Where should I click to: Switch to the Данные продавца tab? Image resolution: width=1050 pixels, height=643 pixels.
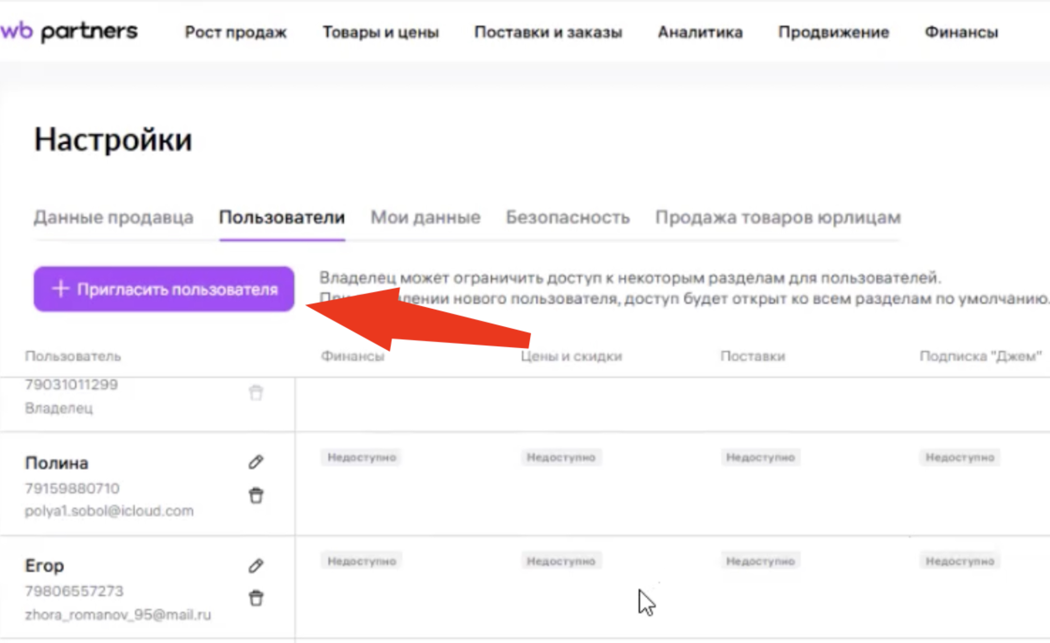coord(114,217)
